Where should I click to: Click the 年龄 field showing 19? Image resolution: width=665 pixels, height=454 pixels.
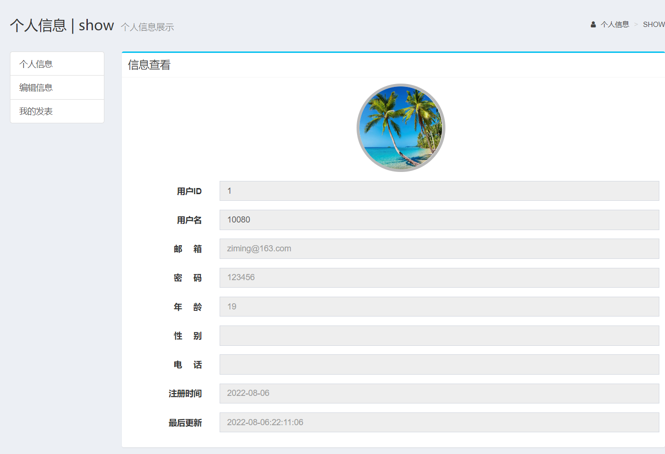click(x=439, y=306)
